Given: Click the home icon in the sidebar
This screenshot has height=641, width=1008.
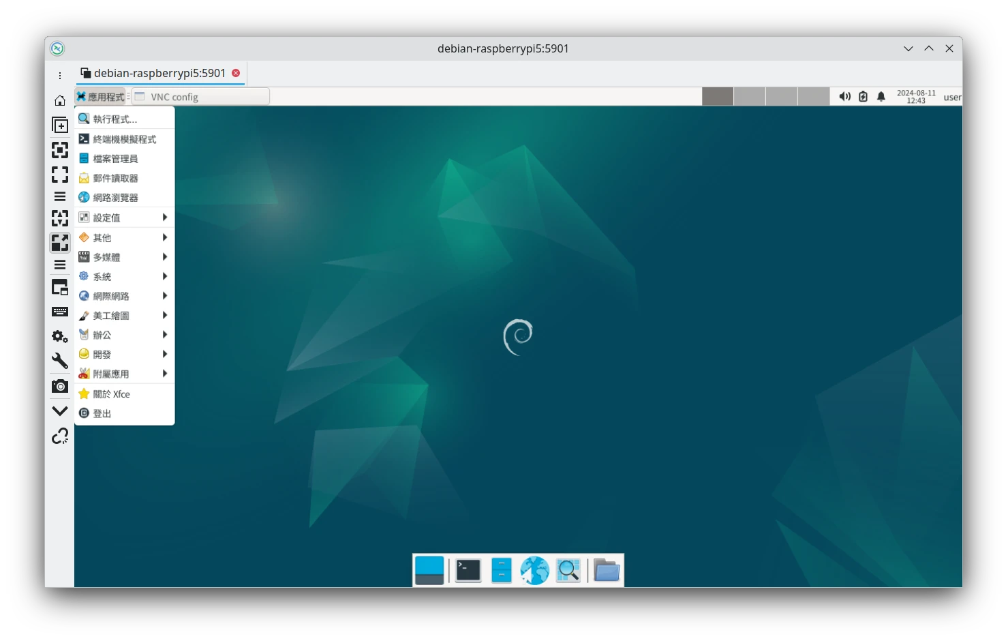Looking at the screenshot, I should (60, 101).
